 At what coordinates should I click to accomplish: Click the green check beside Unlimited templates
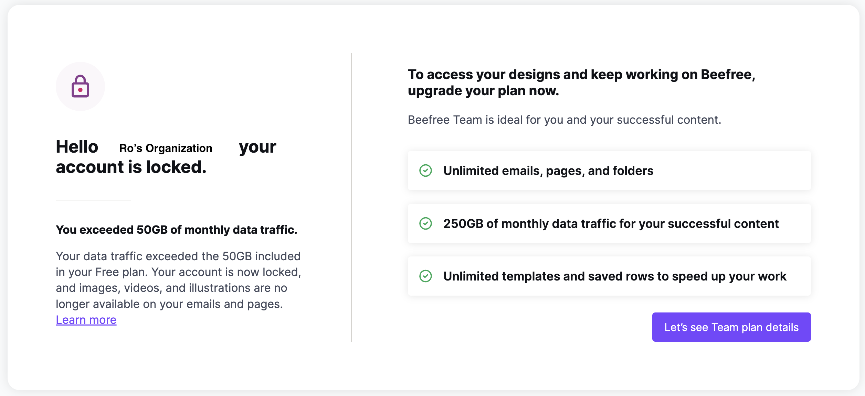pos(425,276)
